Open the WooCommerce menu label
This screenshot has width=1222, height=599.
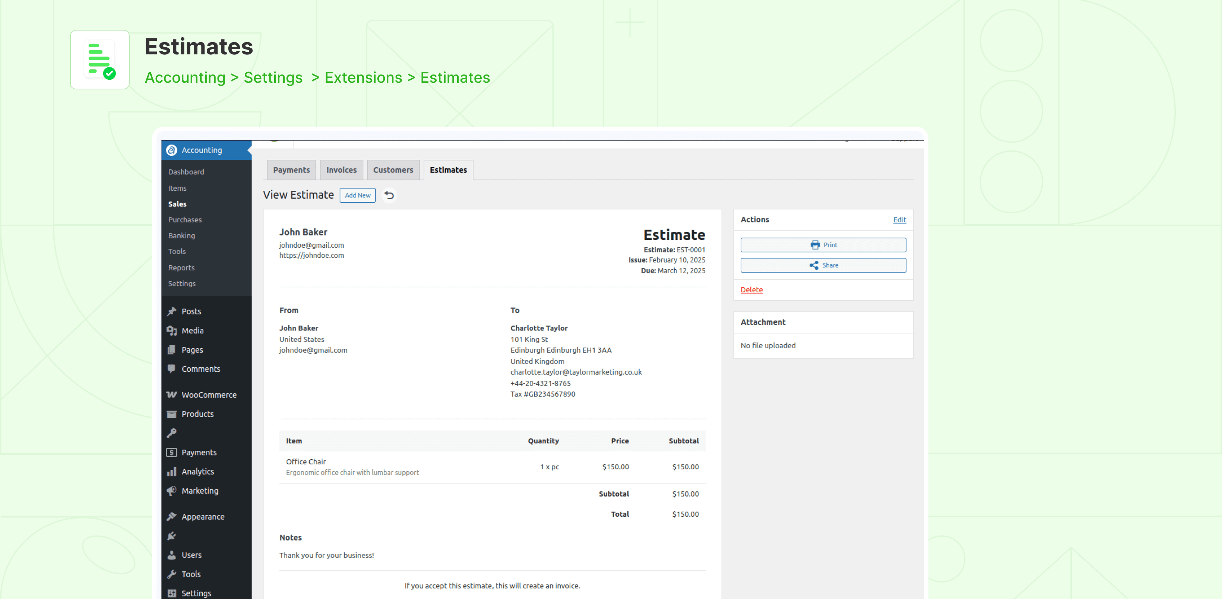209,394
